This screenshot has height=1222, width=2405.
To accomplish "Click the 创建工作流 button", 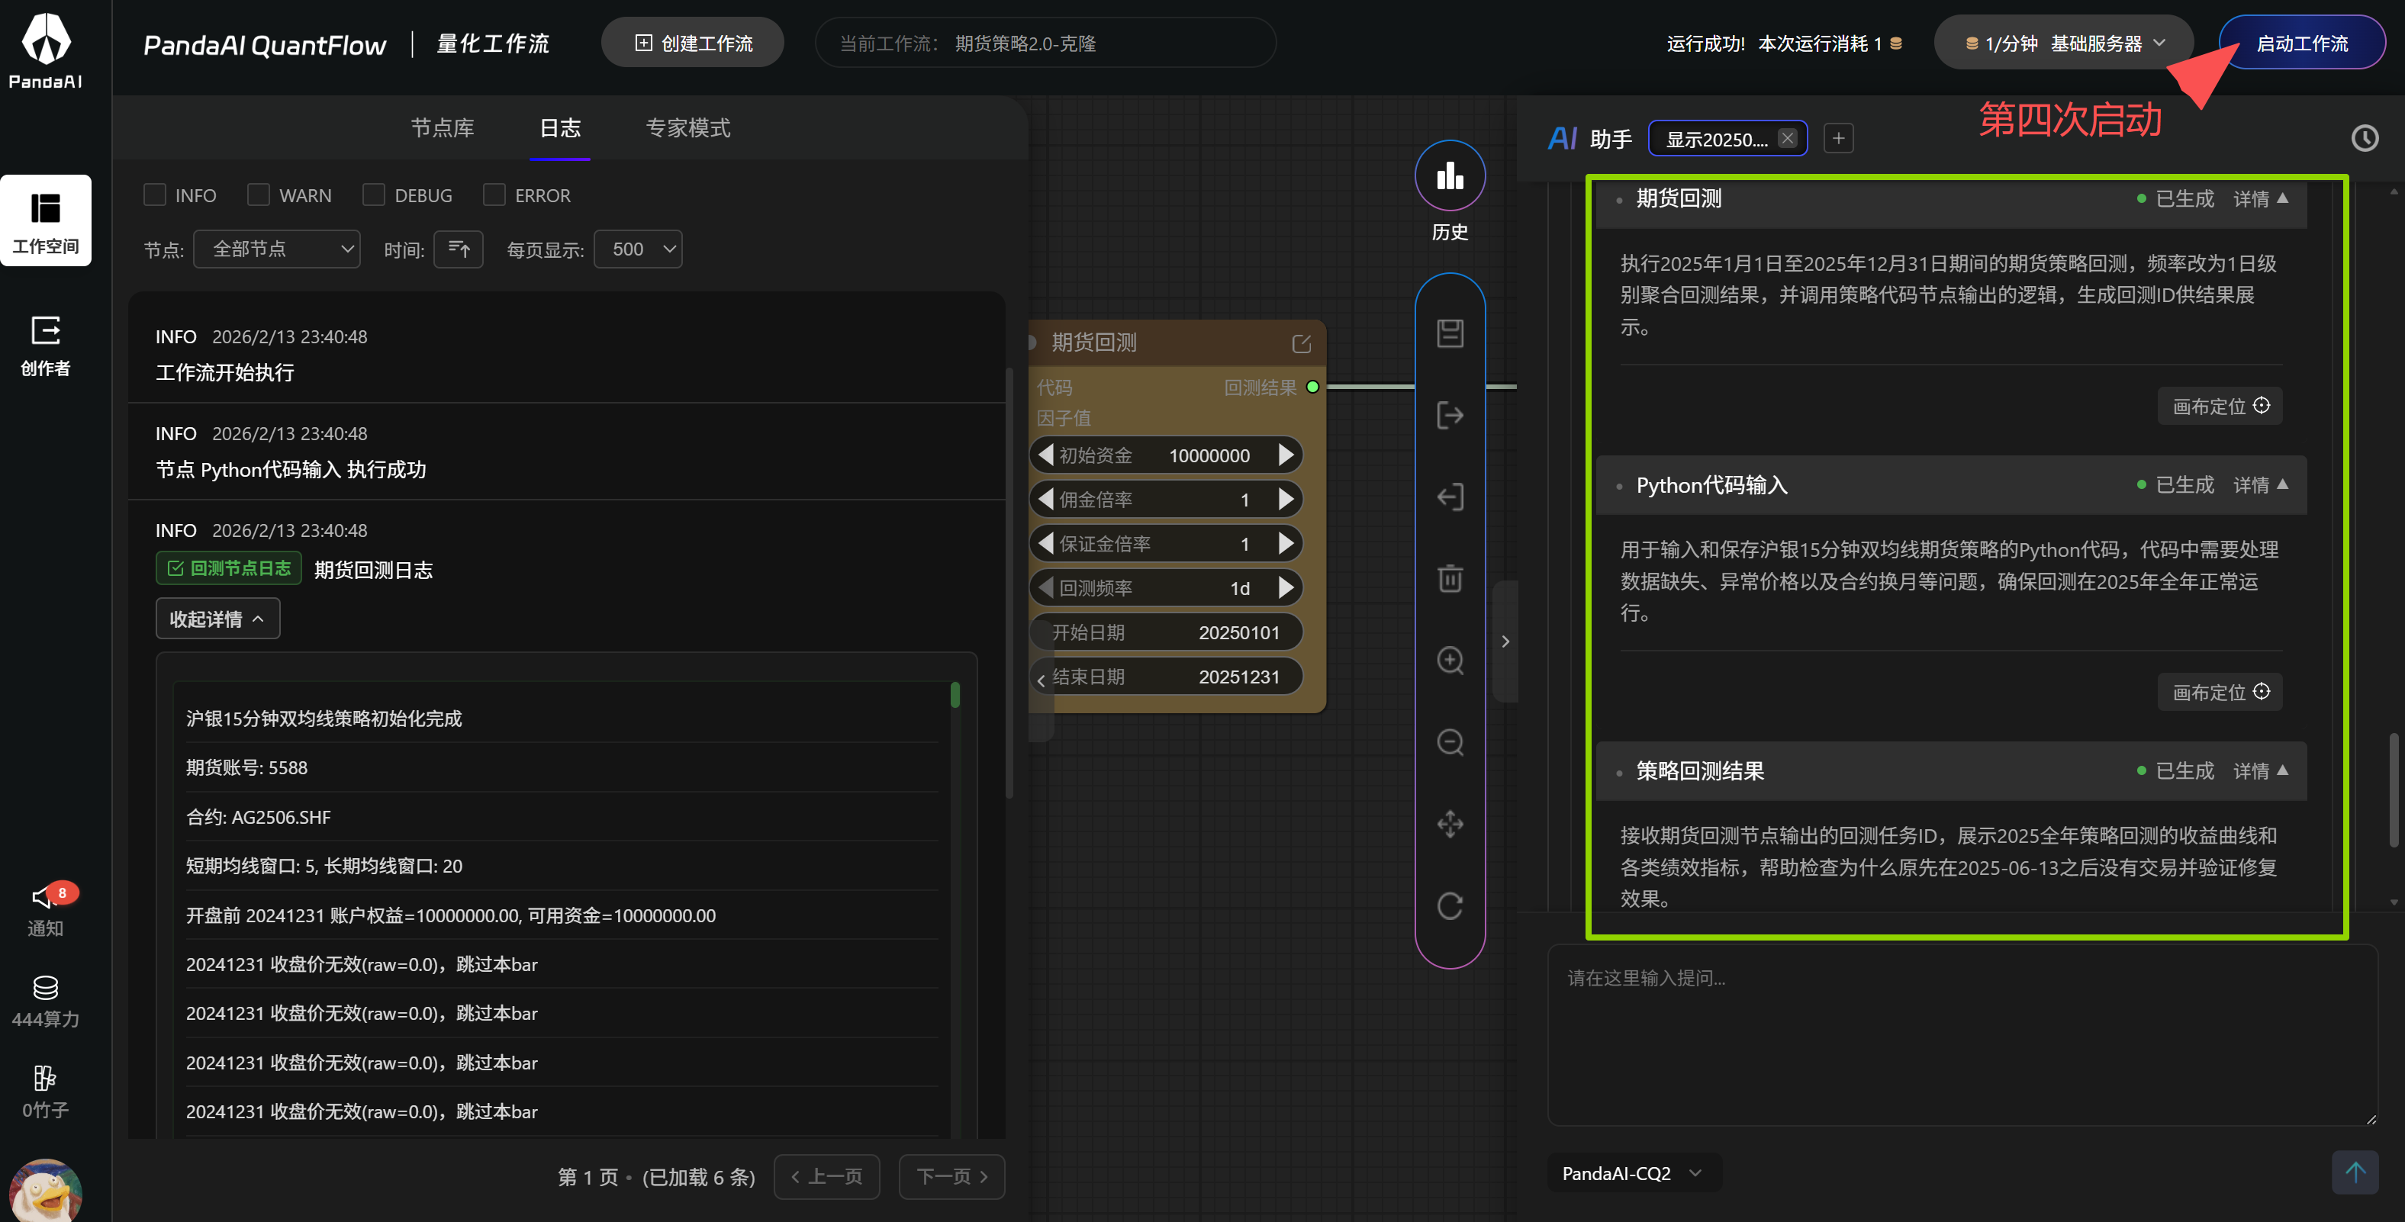I will 693,43.
